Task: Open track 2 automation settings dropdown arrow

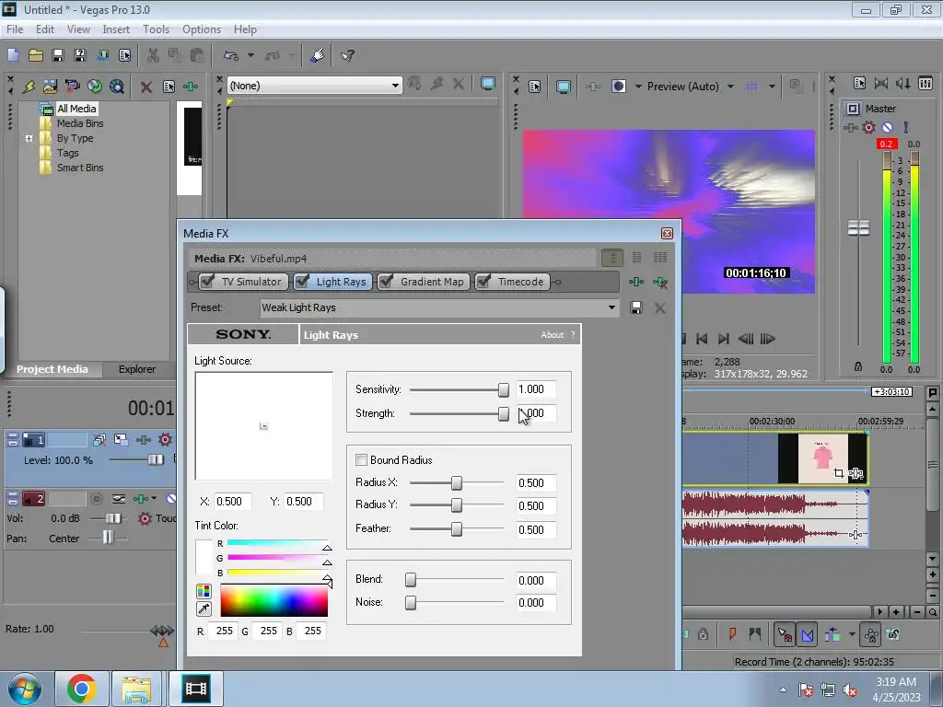Action: [x=154, y=498]
